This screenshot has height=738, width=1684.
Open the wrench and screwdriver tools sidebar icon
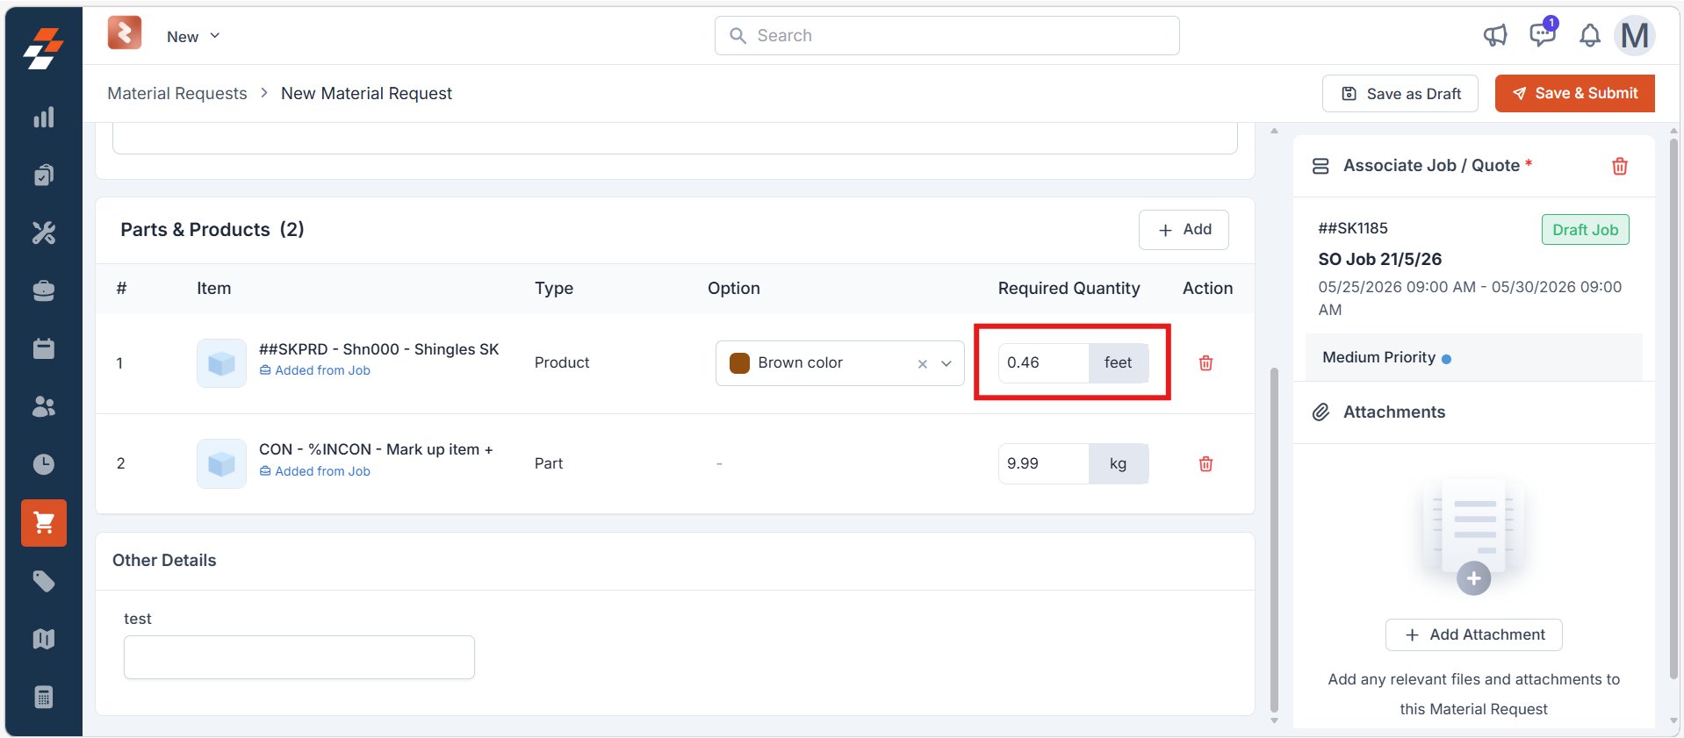pyautogui.click(x=44, y=233)
